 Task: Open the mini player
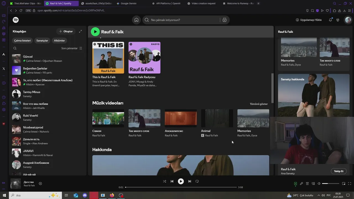(344, 184)
